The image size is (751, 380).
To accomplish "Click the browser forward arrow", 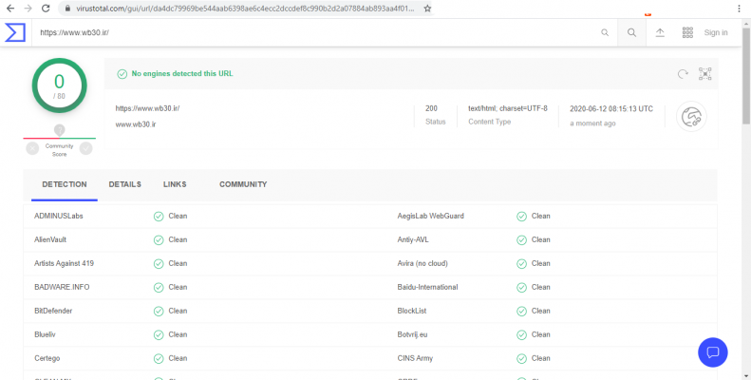I will click(28, 9).
